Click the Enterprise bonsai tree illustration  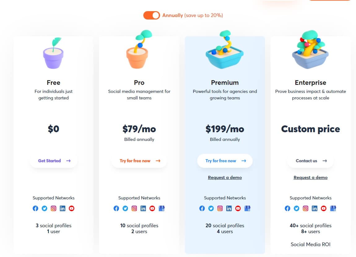point(310,49)
